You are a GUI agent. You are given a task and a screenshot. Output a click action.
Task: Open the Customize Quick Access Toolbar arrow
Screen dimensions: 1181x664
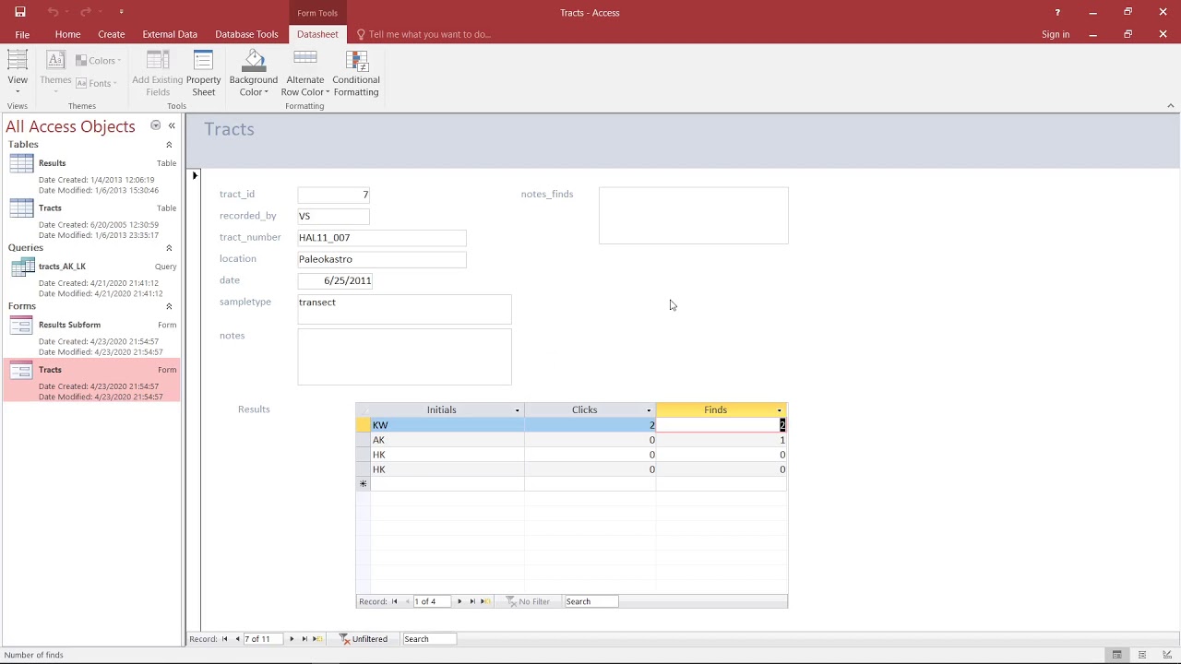tap(121, 12)
